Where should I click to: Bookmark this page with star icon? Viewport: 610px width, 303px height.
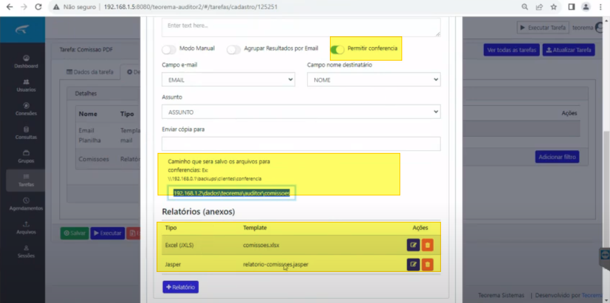coord(554,7)
